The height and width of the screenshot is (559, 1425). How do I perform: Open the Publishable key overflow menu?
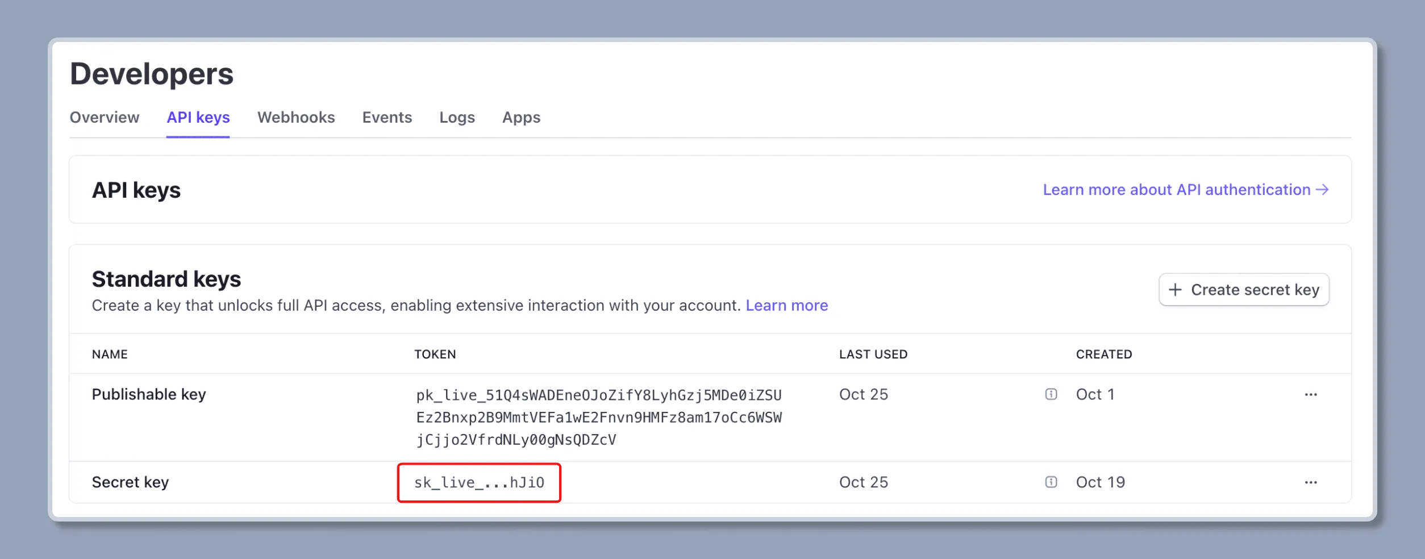coord(1310,395)
